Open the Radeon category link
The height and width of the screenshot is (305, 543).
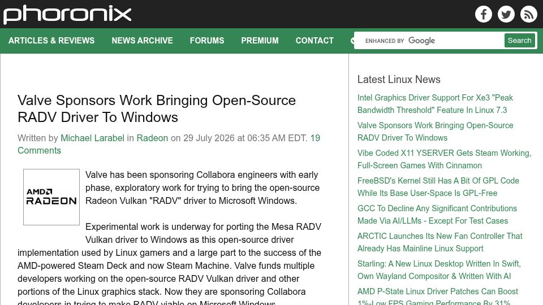(152, 138)
